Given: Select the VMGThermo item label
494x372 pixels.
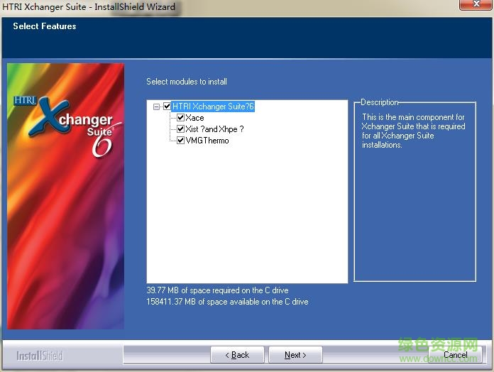Looking at the screenshot, I should (x=207, y=141).
